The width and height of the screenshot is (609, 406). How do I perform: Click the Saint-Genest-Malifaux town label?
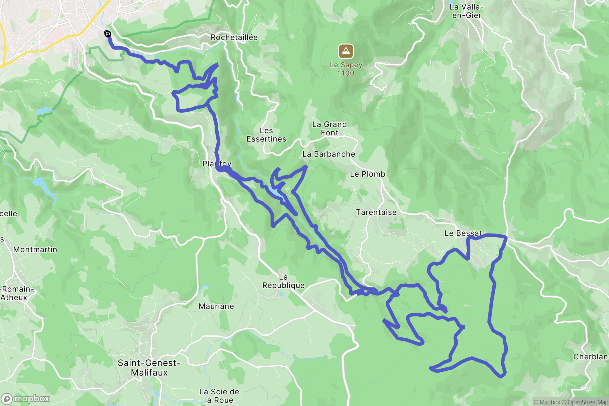click(149, 367)
